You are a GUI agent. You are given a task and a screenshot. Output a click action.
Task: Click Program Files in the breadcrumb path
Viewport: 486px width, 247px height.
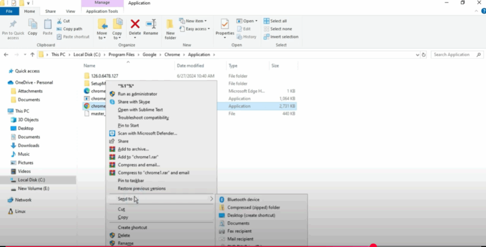tap(121, 55)
